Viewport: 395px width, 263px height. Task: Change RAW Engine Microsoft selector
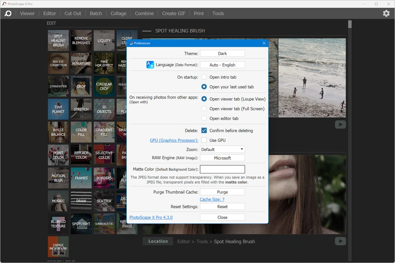223,158
